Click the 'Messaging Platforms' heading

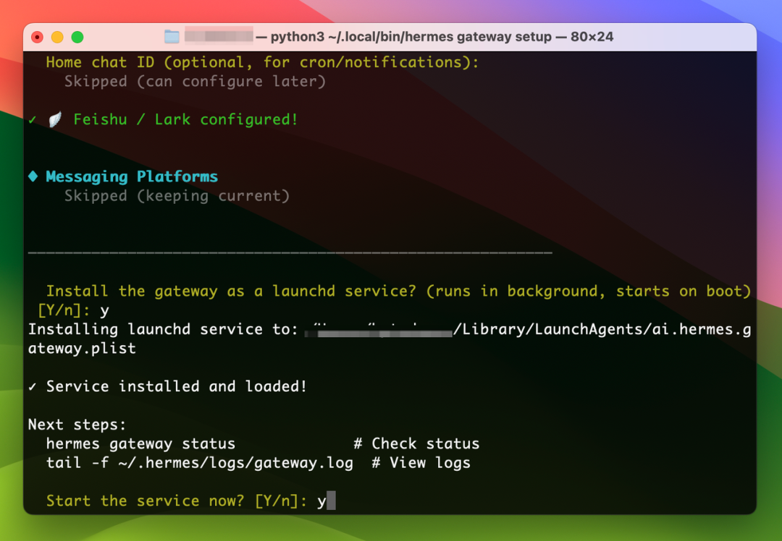132,177
